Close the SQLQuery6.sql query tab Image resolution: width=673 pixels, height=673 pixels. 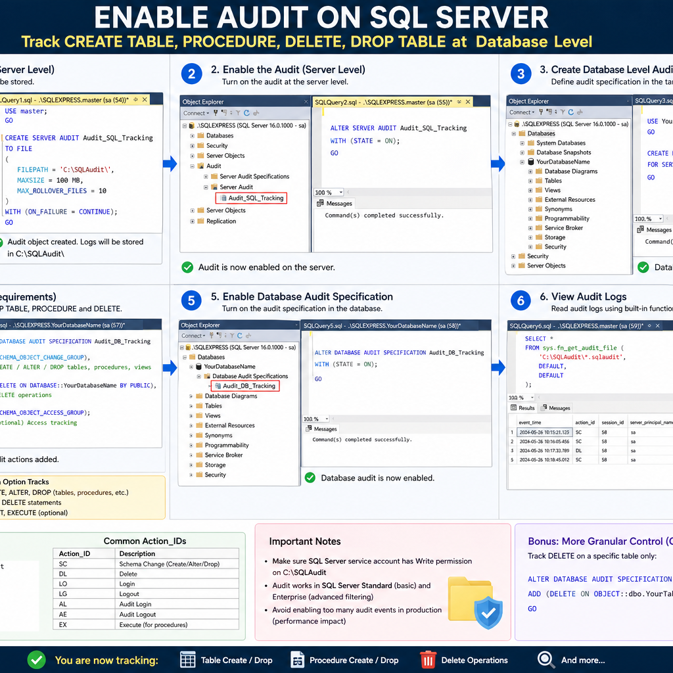[657, 326]
